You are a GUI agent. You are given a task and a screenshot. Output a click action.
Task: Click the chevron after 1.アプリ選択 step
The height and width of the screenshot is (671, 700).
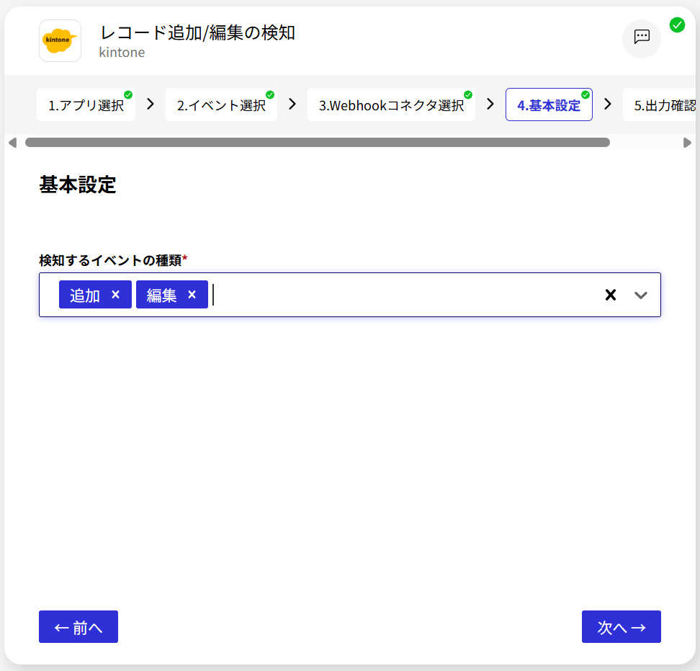(x=150, y=104)
